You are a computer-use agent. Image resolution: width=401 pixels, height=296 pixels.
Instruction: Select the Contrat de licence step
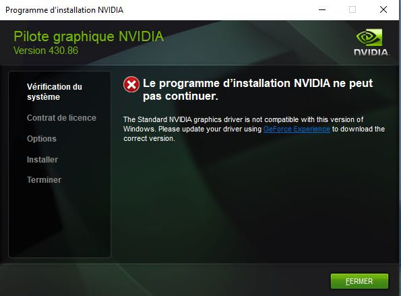click(61, 118)
